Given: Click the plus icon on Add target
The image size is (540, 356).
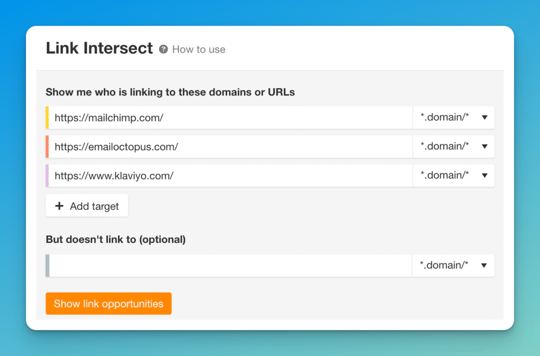Looking at the screenshot, I should 59,206.
